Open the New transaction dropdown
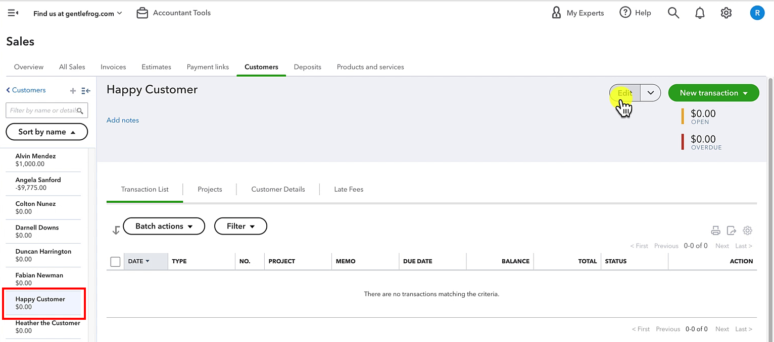Screen dimensions: 774x342 point(713,93)
